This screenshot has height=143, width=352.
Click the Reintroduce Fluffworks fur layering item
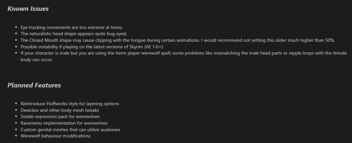[70, 104]
